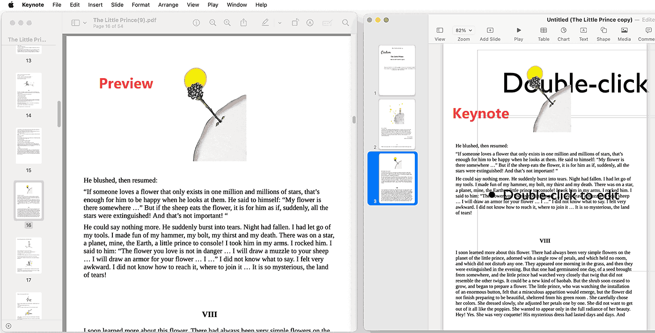Select the Preview highlight pen tool
Image resolution: width=655 pixels, height=333 pixels.
point(265,23)
